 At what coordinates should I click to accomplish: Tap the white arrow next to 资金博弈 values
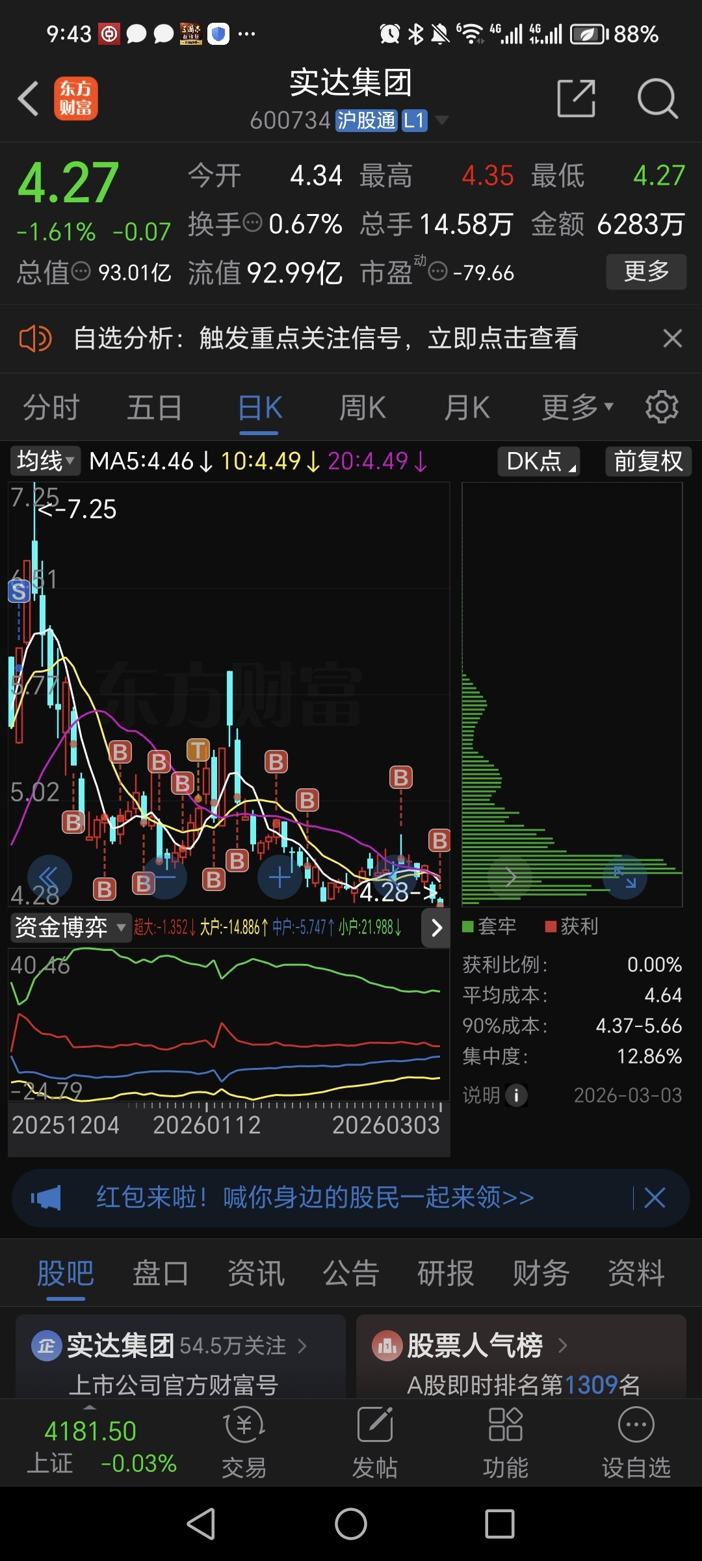click(x=436, y=927)
